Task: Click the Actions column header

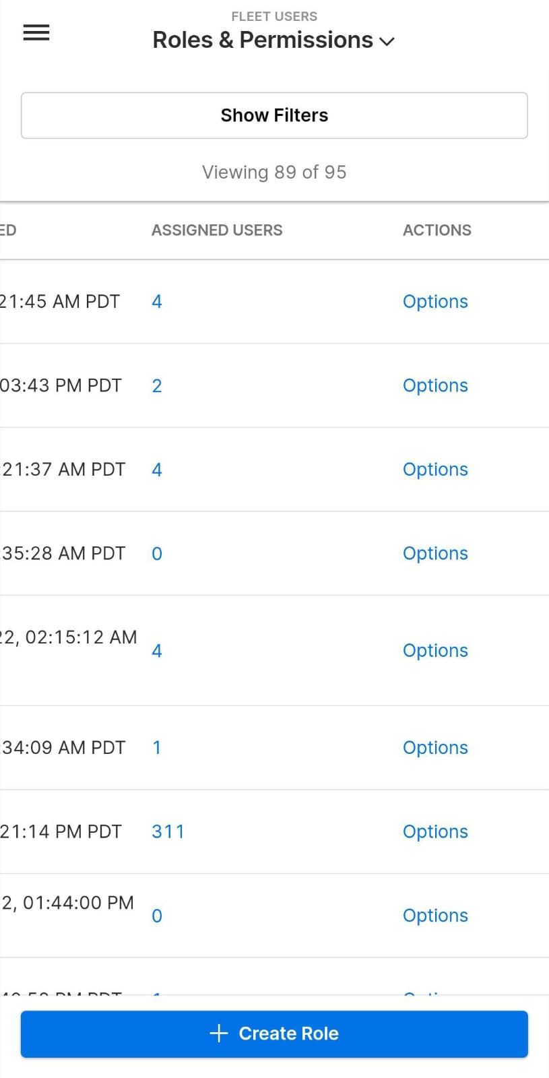Action: coord(437,230)
